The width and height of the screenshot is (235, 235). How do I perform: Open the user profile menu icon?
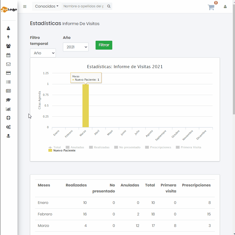[225, 7]
